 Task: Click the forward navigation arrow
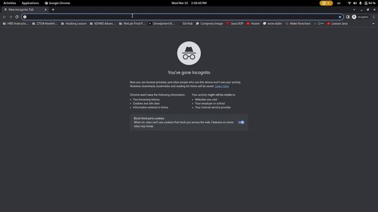click(11, 17)
